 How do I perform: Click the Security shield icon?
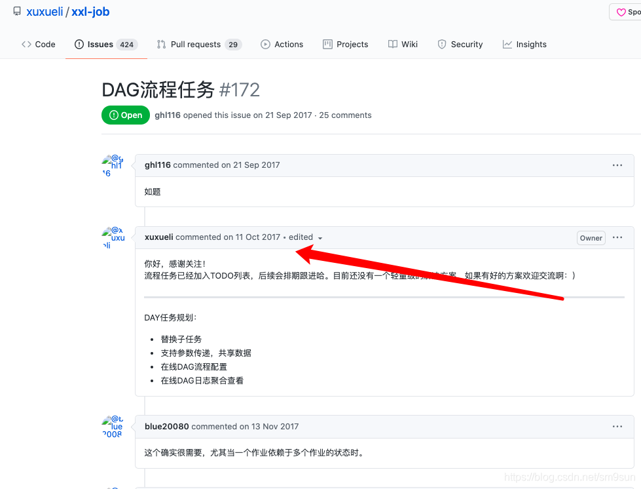(x=442, y=44)
